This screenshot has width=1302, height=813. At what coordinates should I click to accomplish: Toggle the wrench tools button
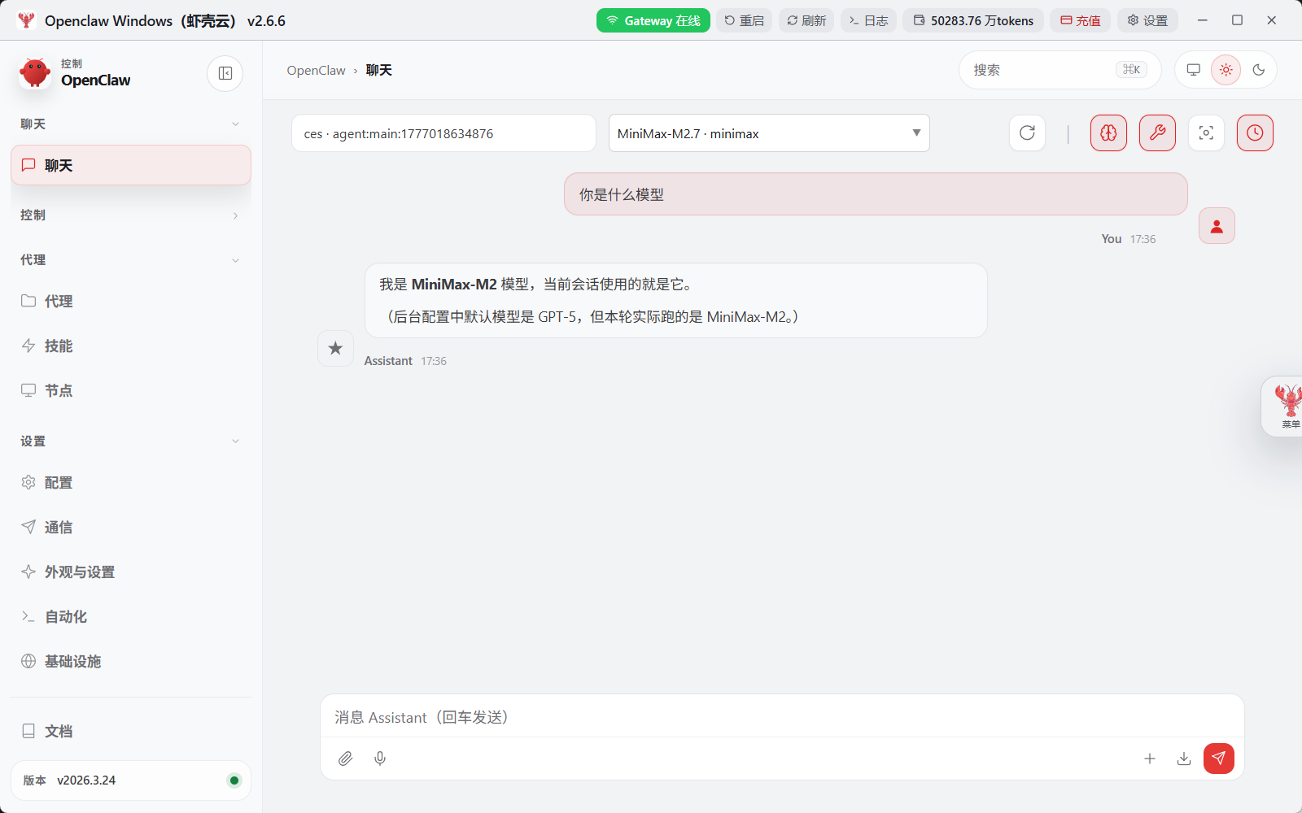(1157, 133)
